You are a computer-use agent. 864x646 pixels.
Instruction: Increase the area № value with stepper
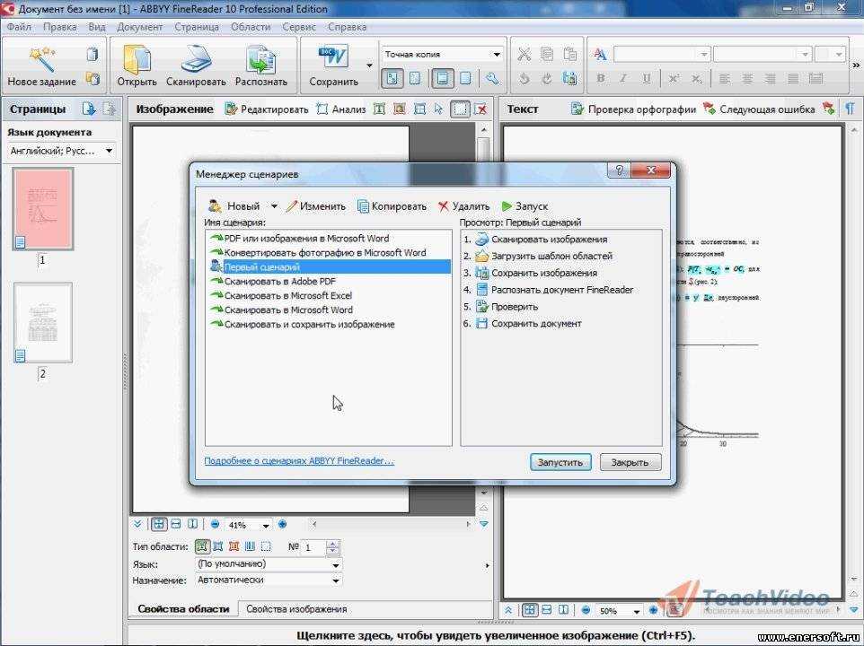tap(332, 543)
